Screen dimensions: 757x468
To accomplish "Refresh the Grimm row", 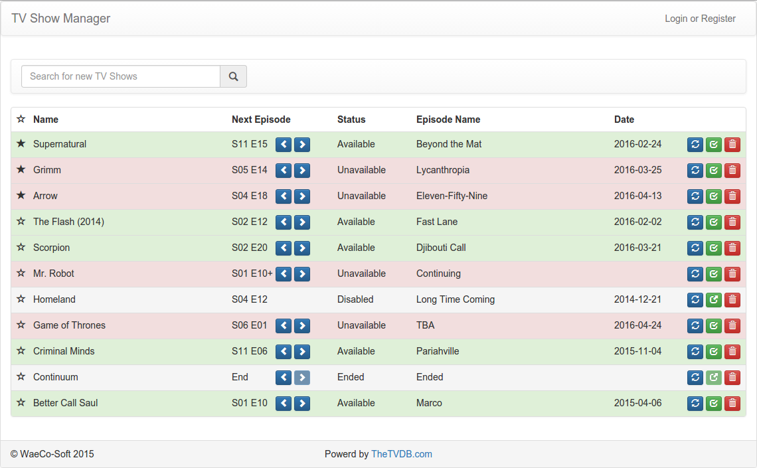I will pos(695,171).
